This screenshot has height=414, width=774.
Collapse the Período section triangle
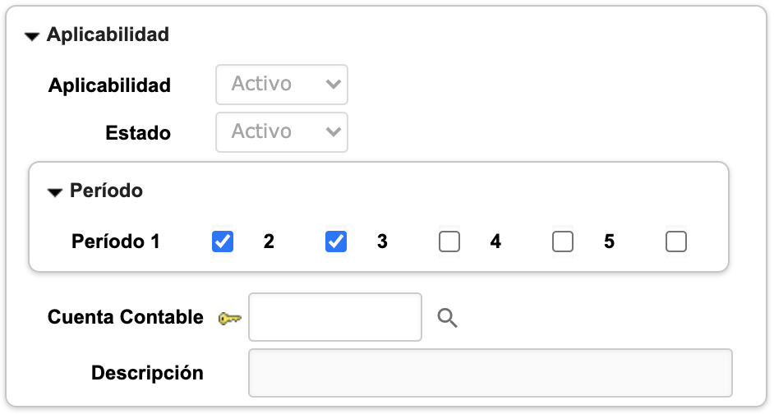coord(55,192)
